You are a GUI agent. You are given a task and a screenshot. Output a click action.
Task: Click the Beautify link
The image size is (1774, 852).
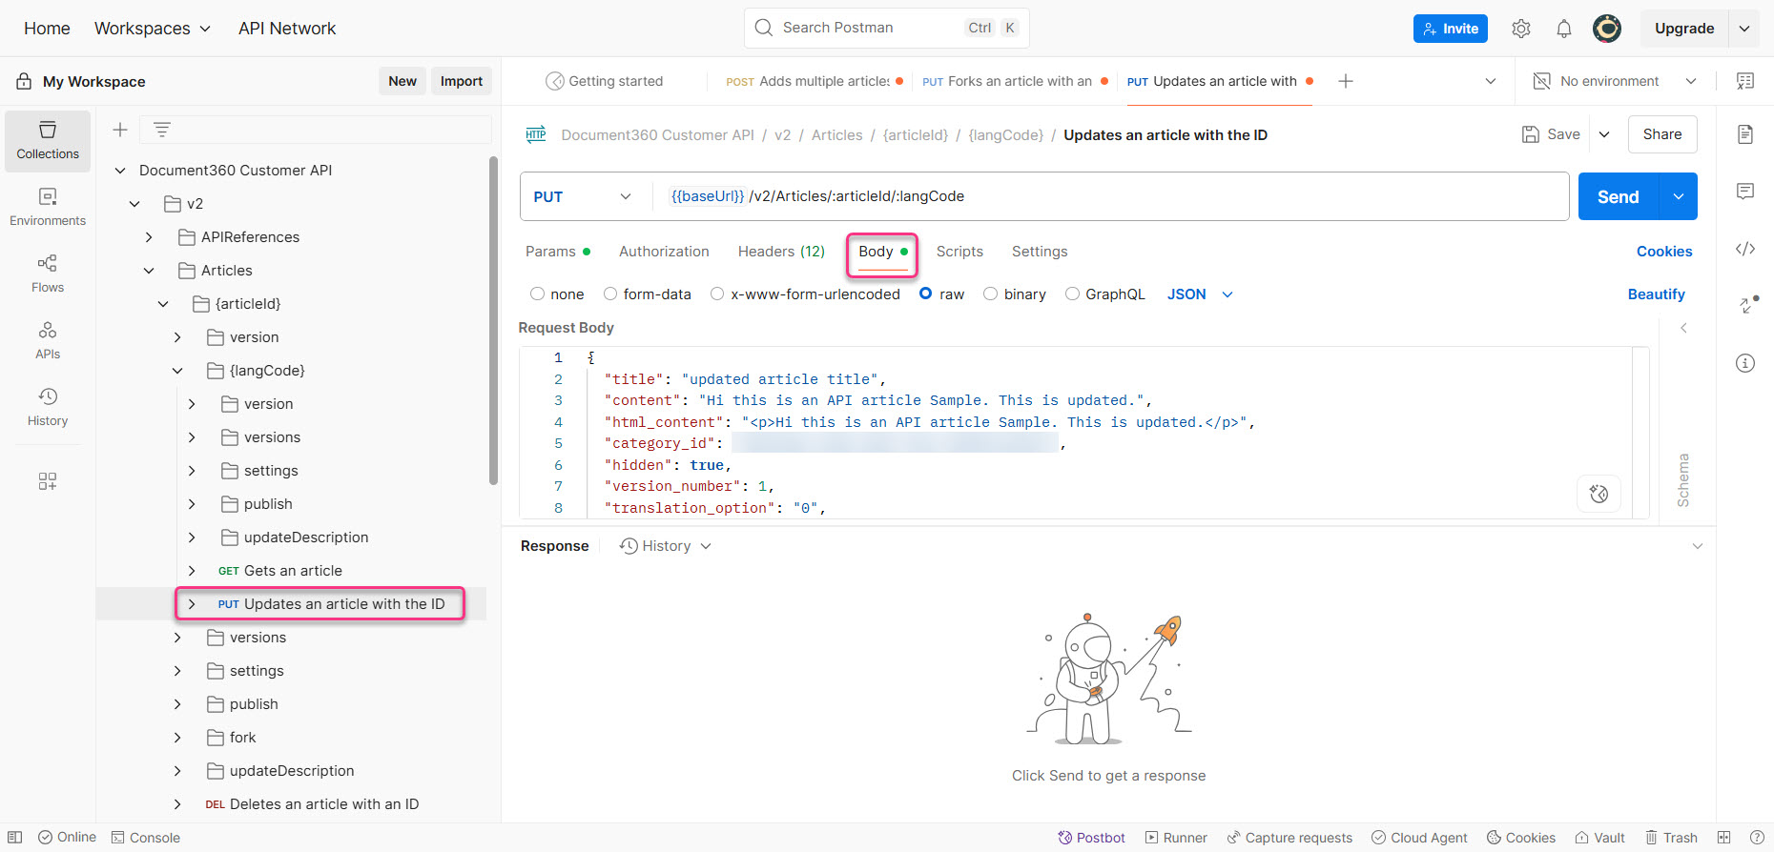point(1656,294)
